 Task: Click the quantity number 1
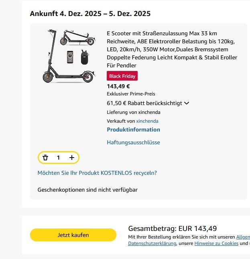tap(58, 158)
